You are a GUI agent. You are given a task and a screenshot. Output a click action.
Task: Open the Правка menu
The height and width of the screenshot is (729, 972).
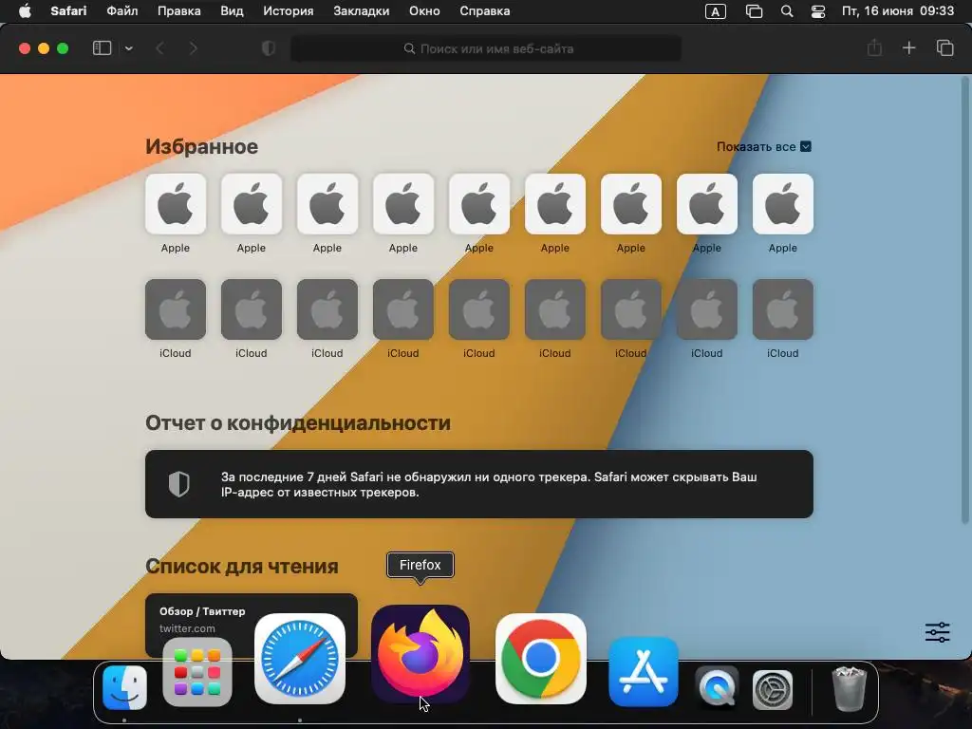[x=178, y=11]
